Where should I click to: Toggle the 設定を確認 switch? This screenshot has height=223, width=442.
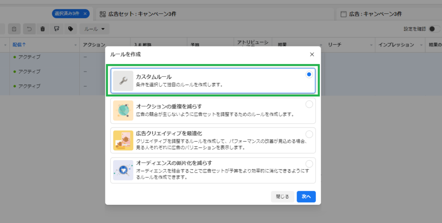434,29
